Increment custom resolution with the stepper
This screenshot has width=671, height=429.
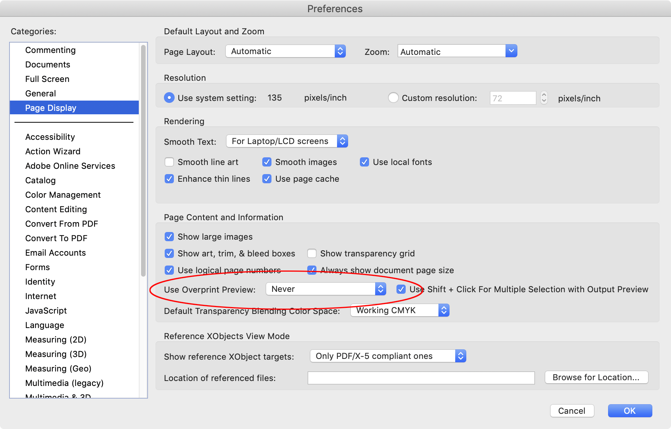pyautogui.click(x=543, y=95)
